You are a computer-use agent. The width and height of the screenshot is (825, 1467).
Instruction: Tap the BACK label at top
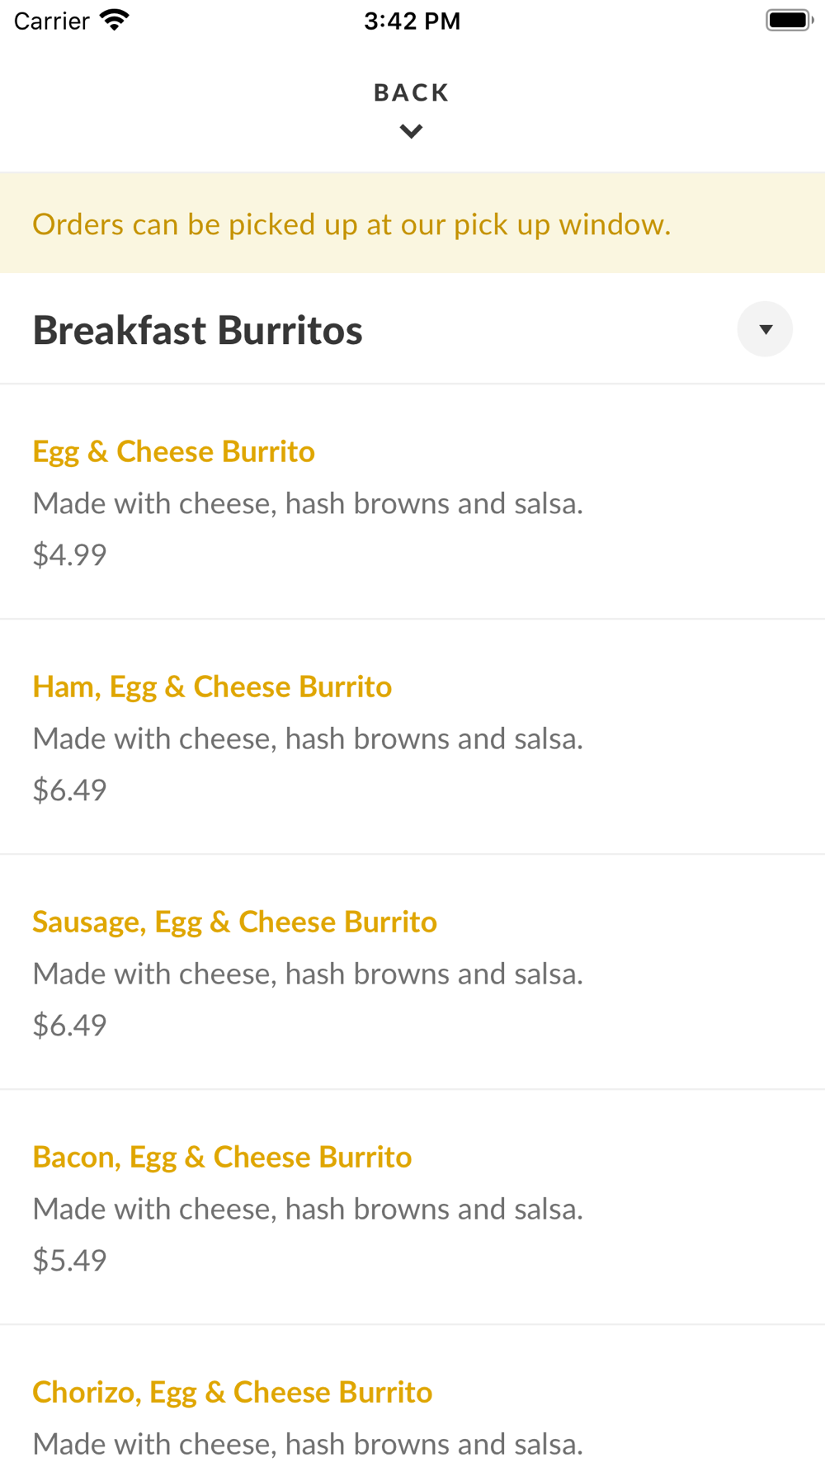(411, 92)
